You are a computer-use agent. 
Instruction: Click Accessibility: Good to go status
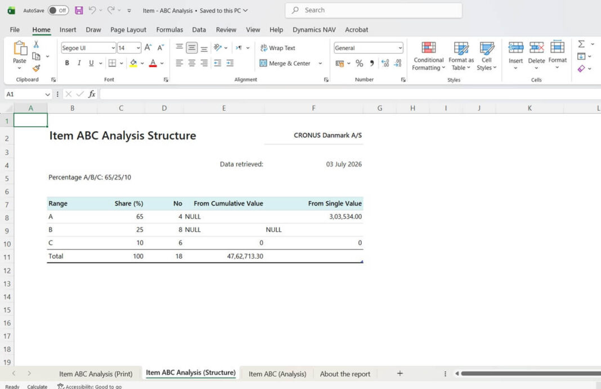(89, 386)
